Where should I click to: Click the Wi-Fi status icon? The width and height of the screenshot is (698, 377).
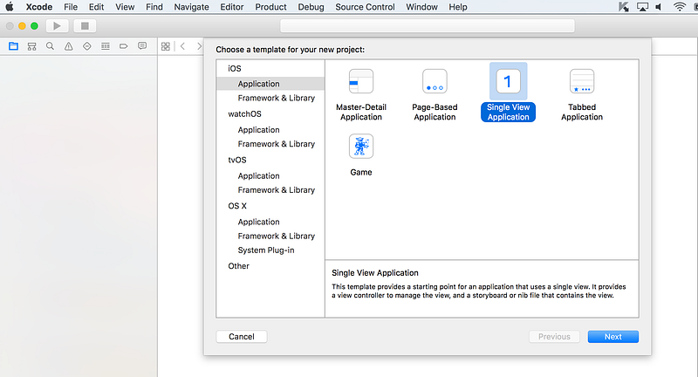(x=680, y=7)
